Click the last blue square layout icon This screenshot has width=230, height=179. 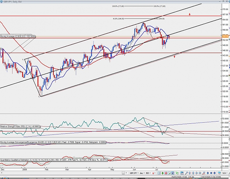(x=215, y=173)
